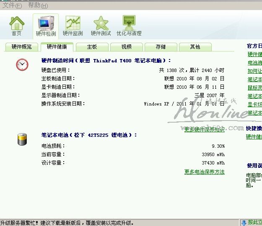The height and width of the screenshot is (226, 262).
Task: Open the 更多电池保养方法 link
Action: pyautogui.click(x=204, y=172)
